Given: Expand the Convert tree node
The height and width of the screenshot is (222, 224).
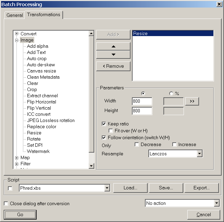Looking at the screenshot, I should [17, 34].
